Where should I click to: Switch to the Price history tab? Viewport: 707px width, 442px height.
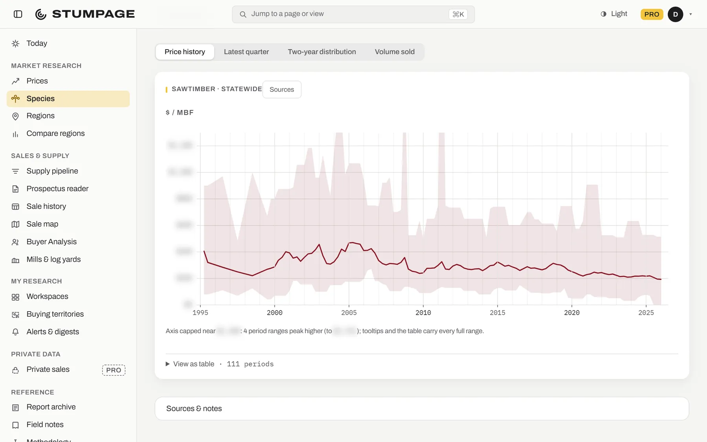tap(185, 52)
